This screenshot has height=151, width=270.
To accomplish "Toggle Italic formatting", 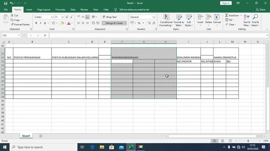I will pos(40,23).
